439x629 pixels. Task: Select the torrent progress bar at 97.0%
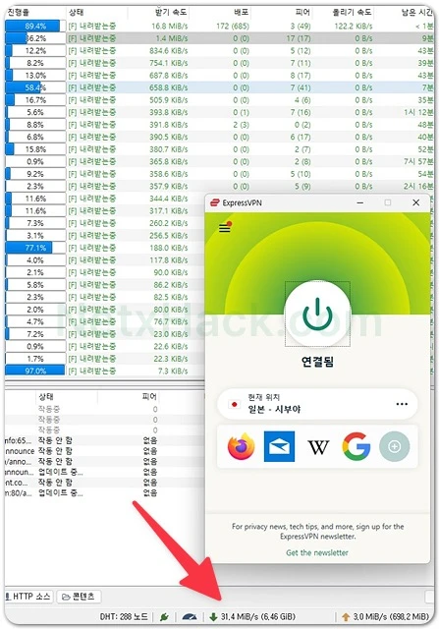point(35,371)
